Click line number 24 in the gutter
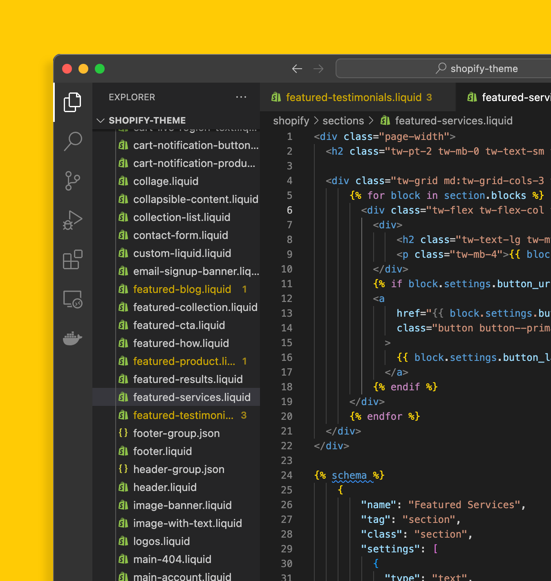 tap(287, 475)
